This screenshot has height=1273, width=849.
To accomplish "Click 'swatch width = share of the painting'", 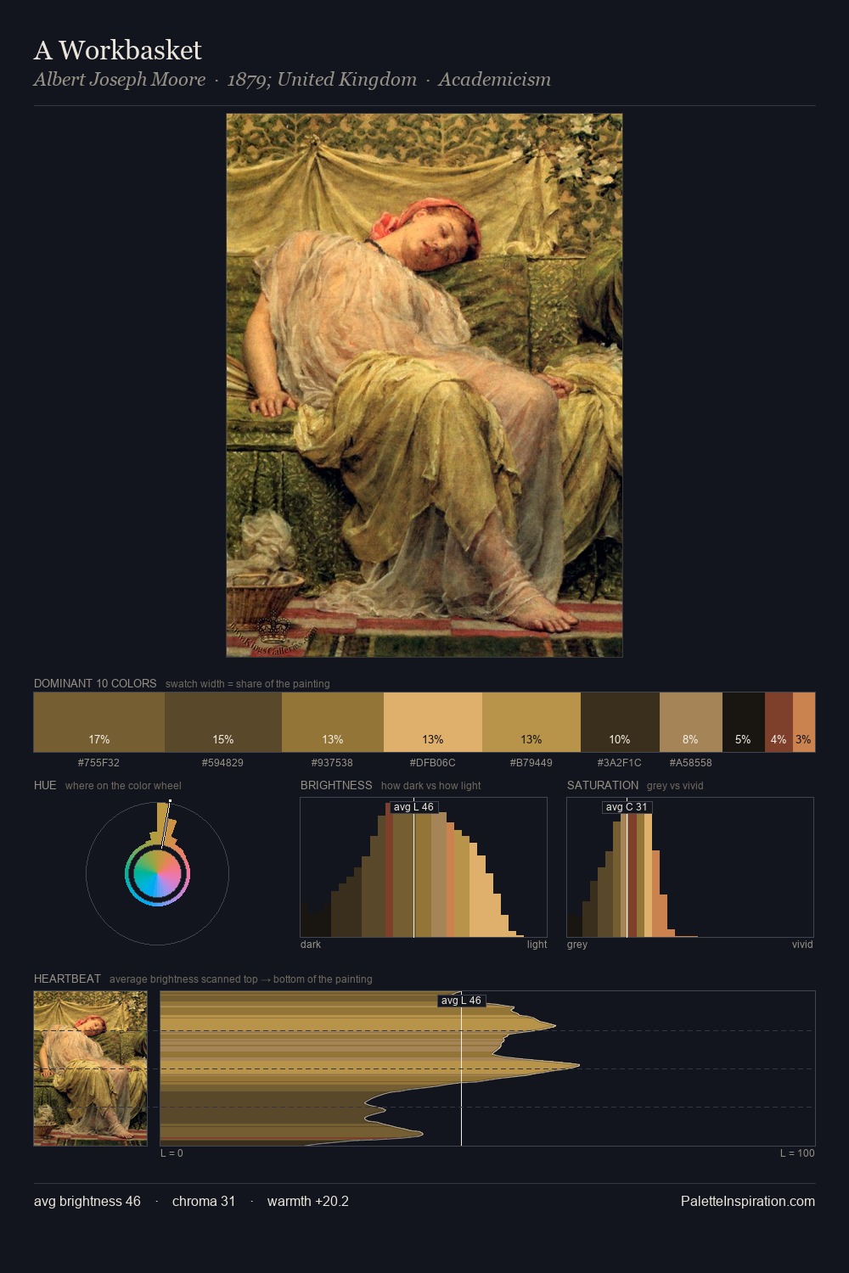I will tap(248, 683).
